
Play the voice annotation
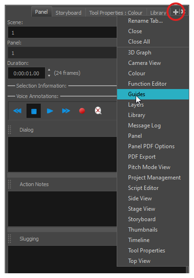click(x=50, y=111)
